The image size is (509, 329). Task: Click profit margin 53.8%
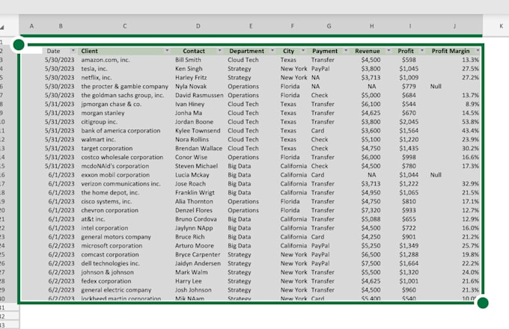click(470, 122)
